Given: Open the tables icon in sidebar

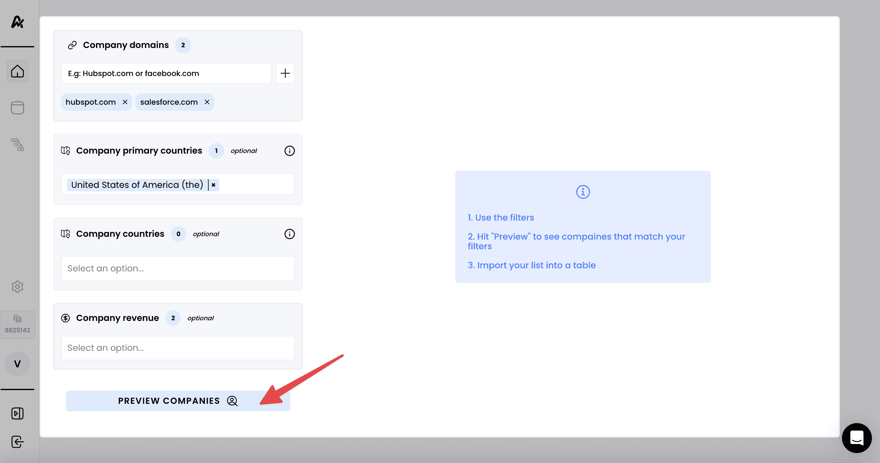Looking at the screenshot, I should pos(17,108).
